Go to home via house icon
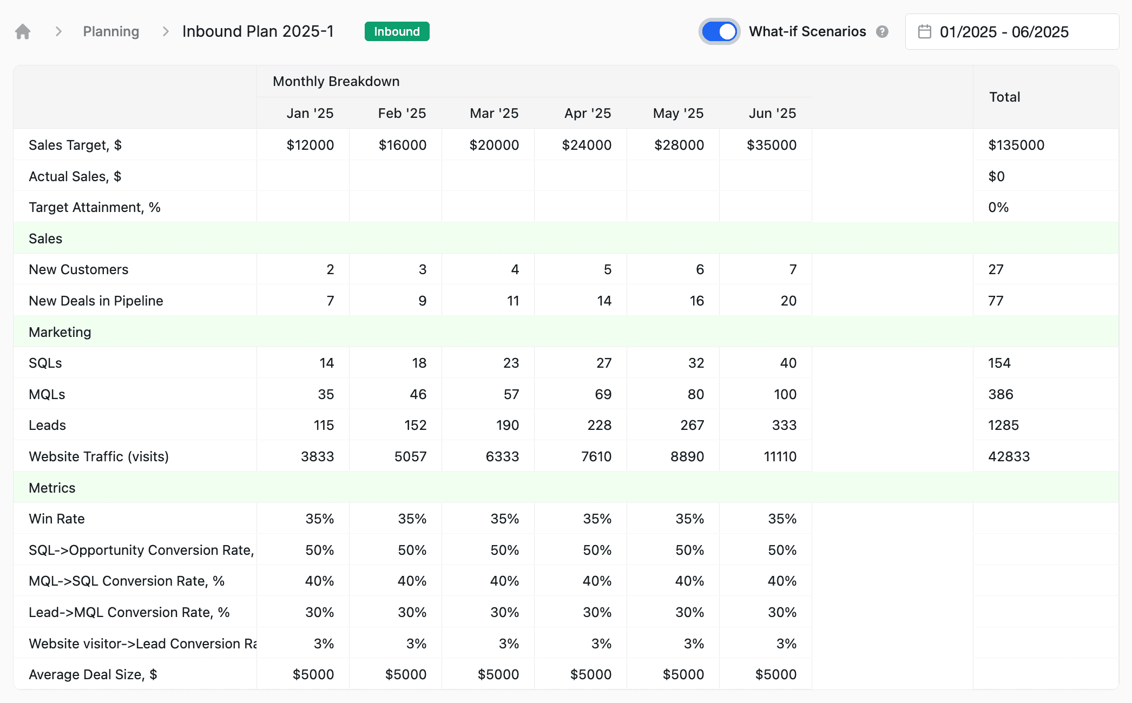The width and height of the screenshot is (1132, 703). (23, 31)
